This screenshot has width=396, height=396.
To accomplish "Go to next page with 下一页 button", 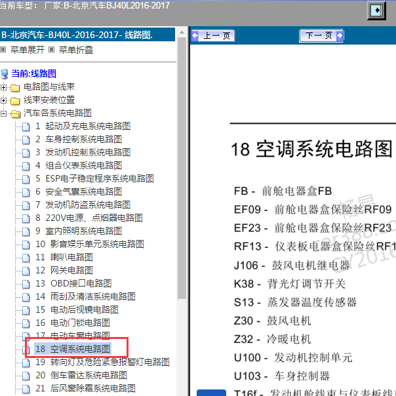I will [321, 35].
